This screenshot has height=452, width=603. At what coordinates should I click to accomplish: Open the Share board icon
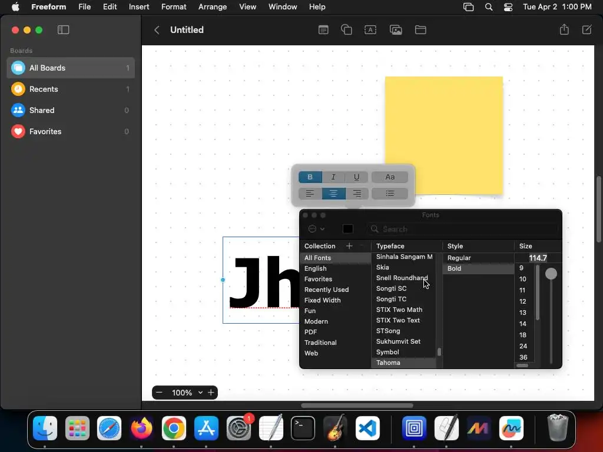click(x=564, y=29)
